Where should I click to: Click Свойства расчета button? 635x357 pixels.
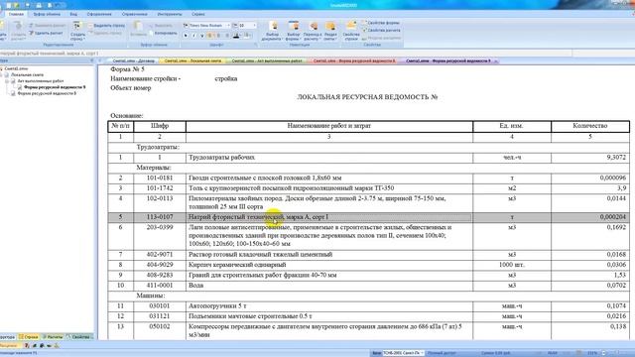point(381,31)
